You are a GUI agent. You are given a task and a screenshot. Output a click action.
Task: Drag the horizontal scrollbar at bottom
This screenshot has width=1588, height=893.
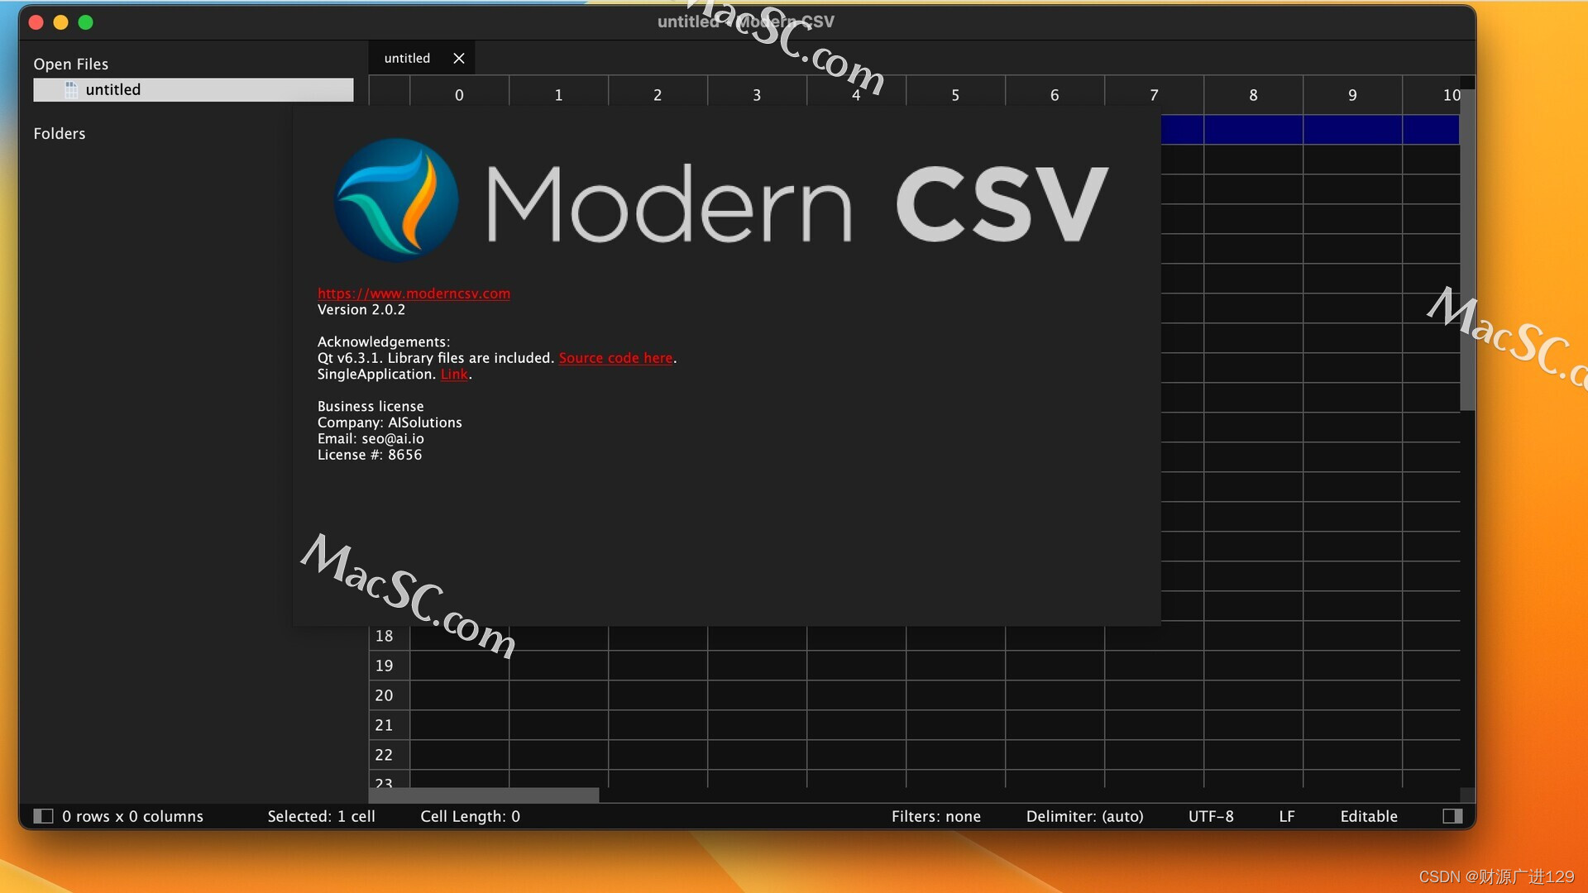pos(483,797)
